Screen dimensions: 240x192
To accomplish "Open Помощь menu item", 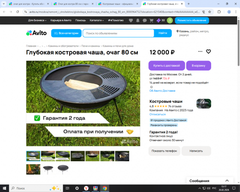I will click(x=81, y=20).
